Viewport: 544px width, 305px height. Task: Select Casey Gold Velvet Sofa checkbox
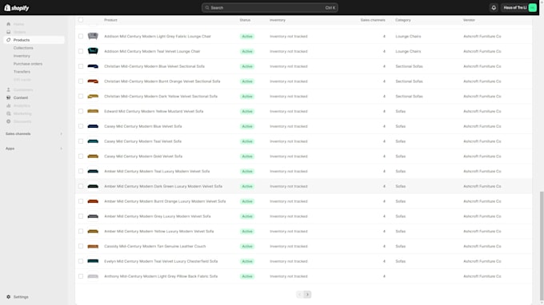81,156
